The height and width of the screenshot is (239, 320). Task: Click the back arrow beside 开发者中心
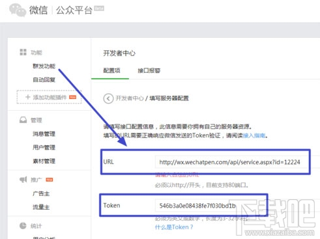pos(108,98)
